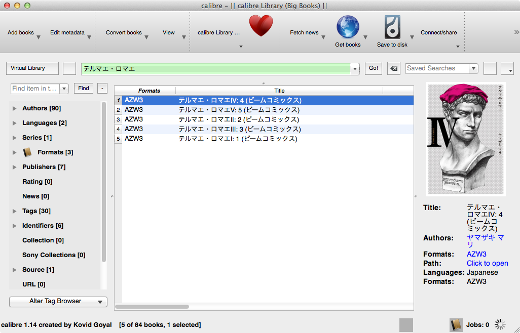Click the Edit metadata toolbar button
Screen dimensions: 520x333
67,32
